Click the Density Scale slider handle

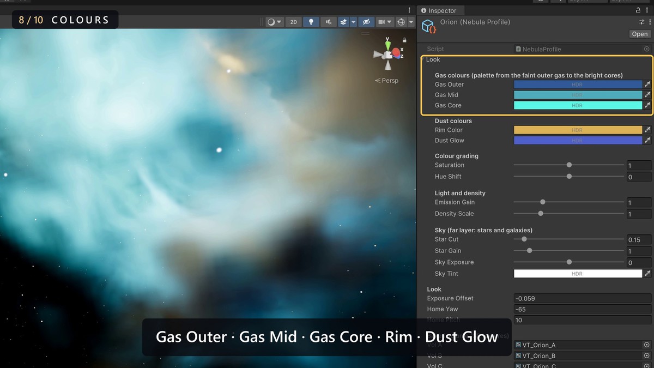click(541, 214)
